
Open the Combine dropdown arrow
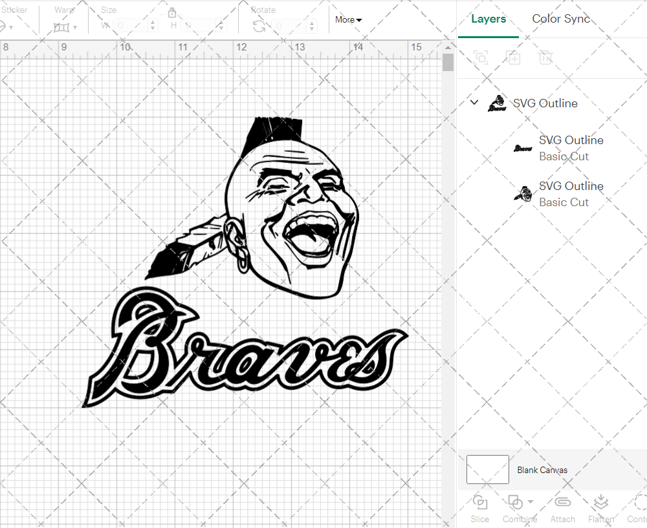click(531, 502)
